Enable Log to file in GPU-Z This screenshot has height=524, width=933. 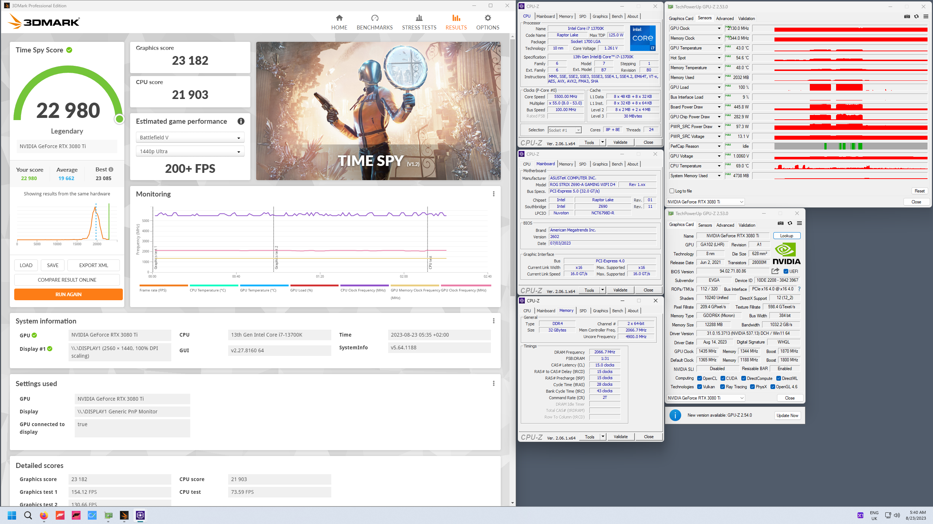coord(672,191)
